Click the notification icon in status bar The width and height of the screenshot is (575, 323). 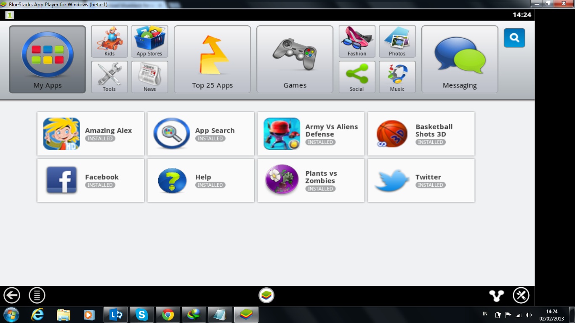pos(9,15)
